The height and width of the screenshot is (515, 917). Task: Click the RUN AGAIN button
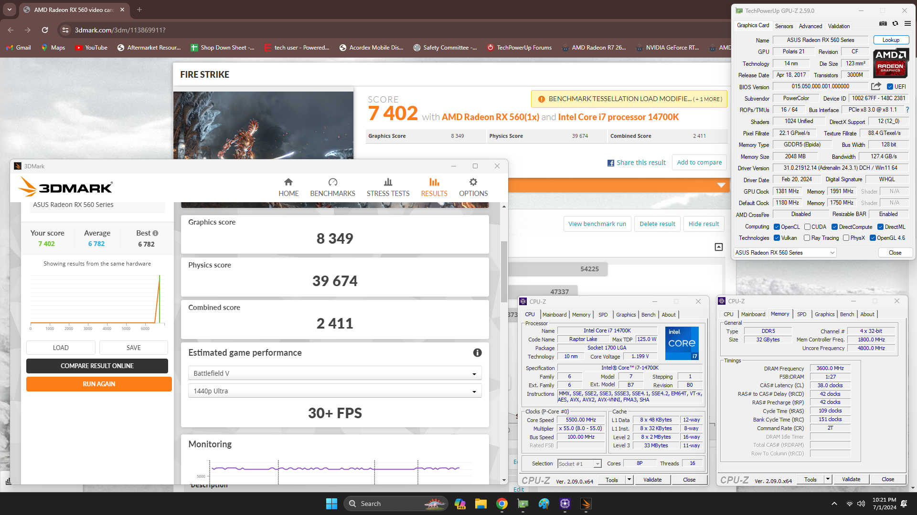click(x=99, y=384)
